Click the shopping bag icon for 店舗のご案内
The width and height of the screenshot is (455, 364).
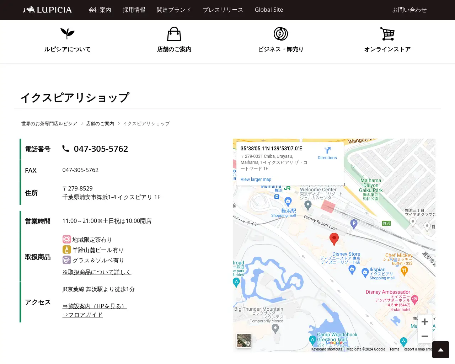click(174, 34)
